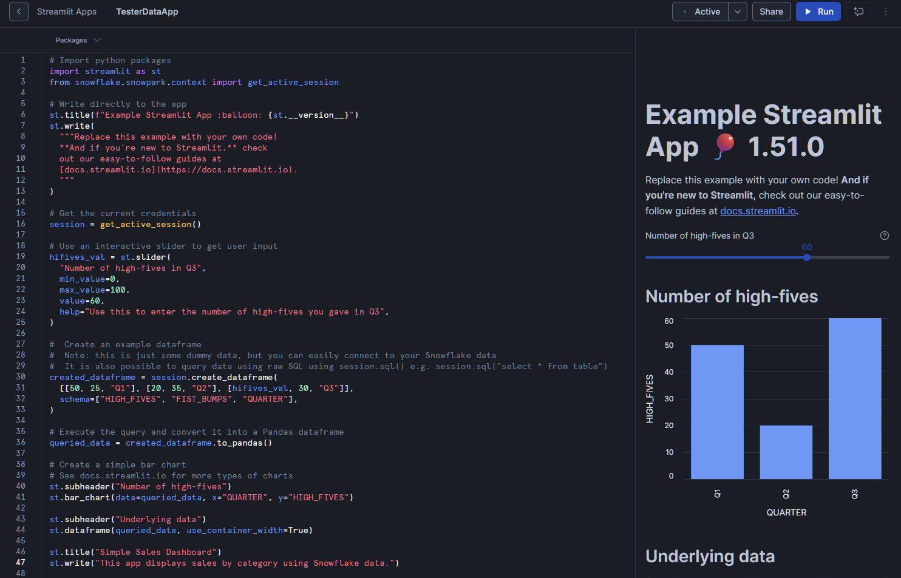Screen dimensions: 901x578
Task: Go back using the top-left arrow
Action: (x=19, y=12)
